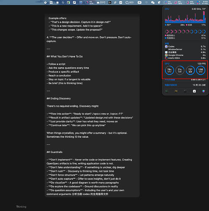Select the IntelliJ IDEA process icon
This screenshot has width=209, height=211.
166,58
